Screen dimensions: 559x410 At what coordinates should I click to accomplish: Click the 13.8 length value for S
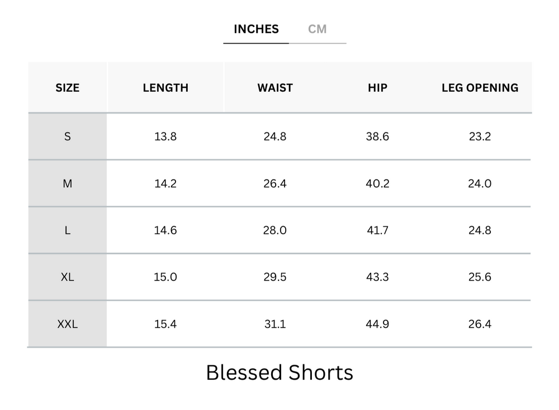165,136
